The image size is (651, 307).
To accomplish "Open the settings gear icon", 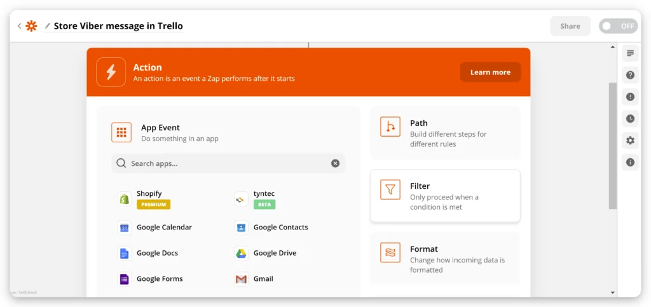I will pyautogui.click(x=630, y=140).
